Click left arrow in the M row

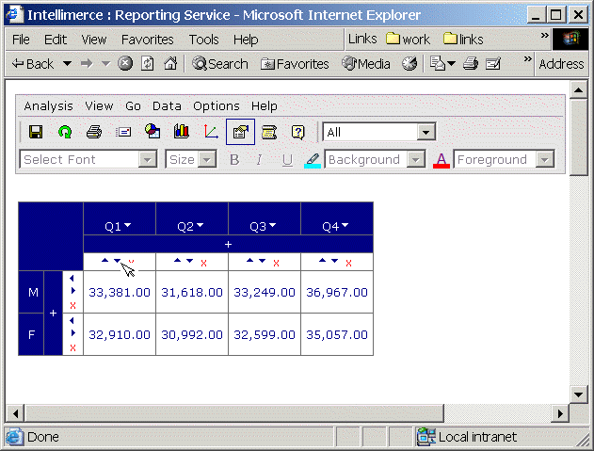[72, 279]
